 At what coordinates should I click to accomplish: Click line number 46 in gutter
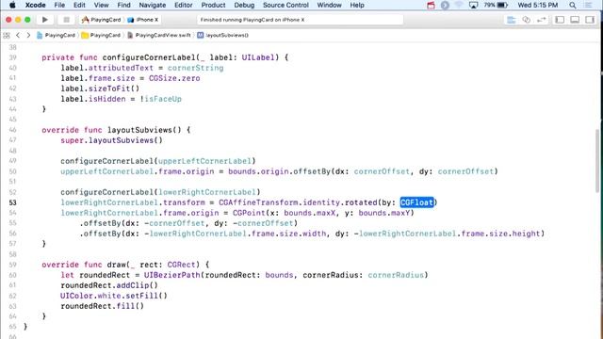pos(12,130)
